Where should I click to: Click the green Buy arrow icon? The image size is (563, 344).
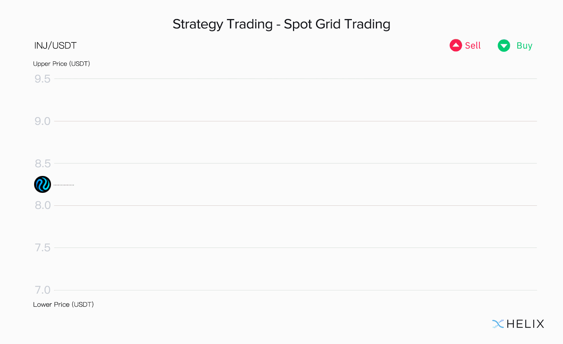[504, 46]
